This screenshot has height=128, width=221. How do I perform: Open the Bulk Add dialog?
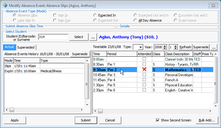click(x=207, y=120)
